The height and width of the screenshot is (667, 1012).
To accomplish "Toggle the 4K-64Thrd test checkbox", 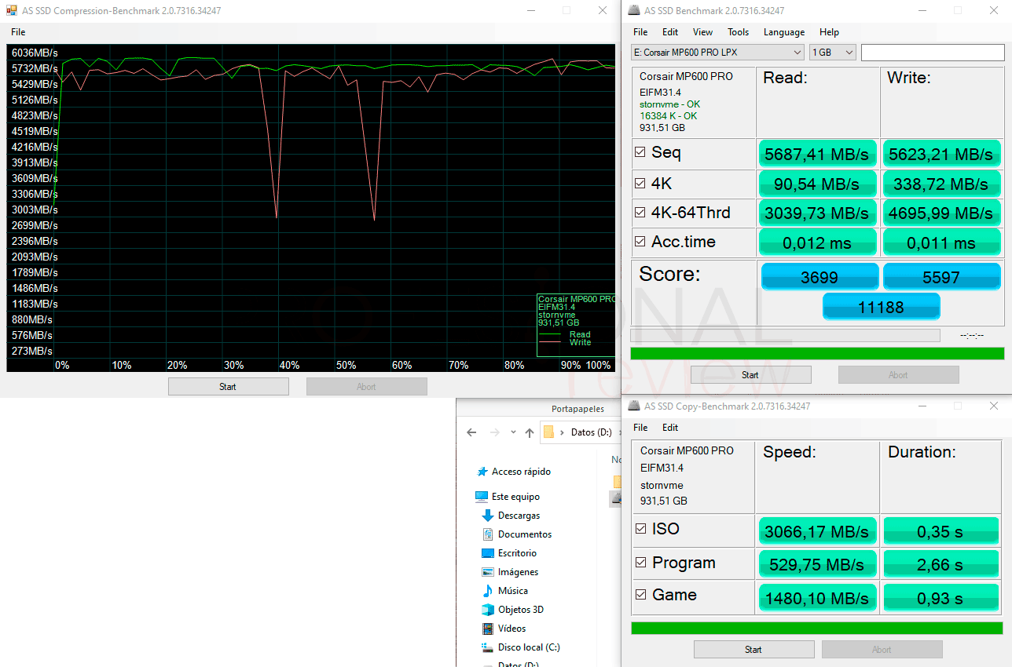I will click(640, 213).
